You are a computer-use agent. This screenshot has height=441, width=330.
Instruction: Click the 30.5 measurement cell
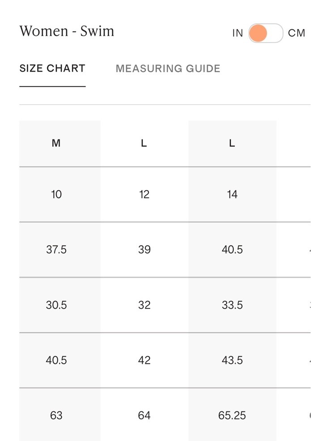(x=56, y=305)
